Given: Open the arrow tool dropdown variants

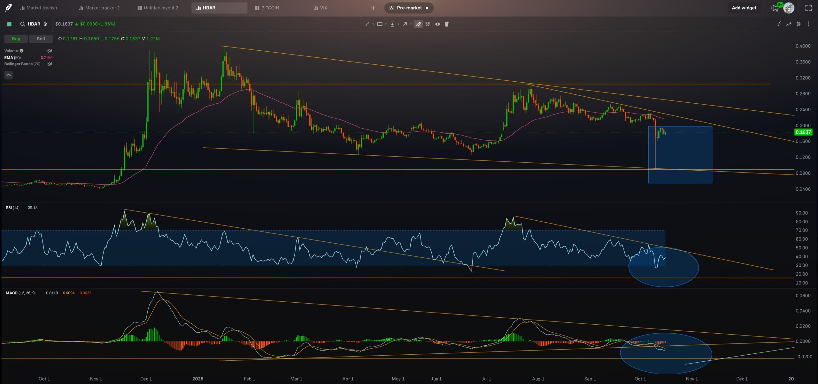Looking at the screenshot, I should pos(411,24).
